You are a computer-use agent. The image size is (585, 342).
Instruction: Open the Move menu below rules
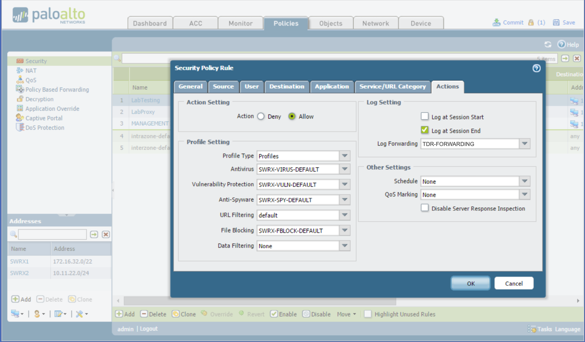(346, 314)
